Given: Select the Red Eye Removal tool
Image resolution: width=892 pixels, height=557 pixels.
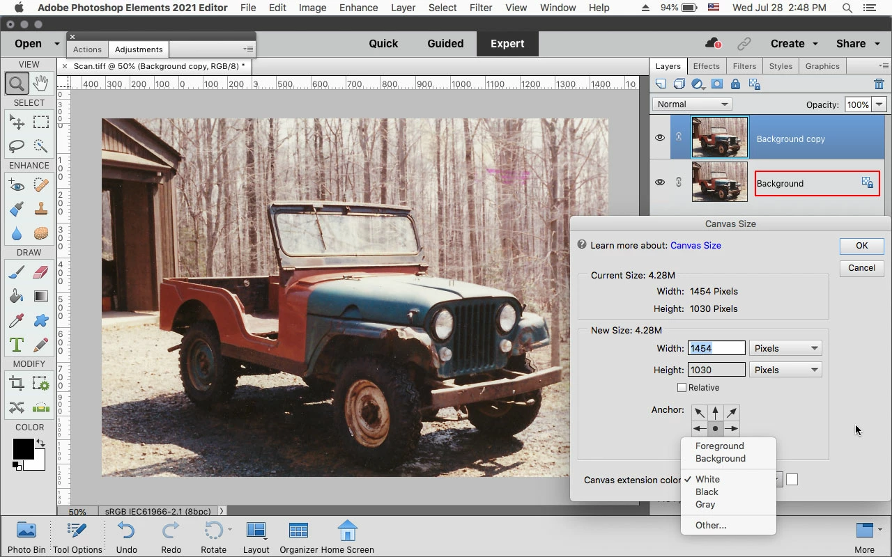Looking at the screenshot, I should point(17,185).
